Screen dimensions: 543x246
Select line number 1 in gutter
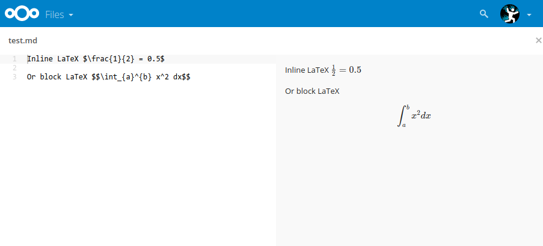14,59
